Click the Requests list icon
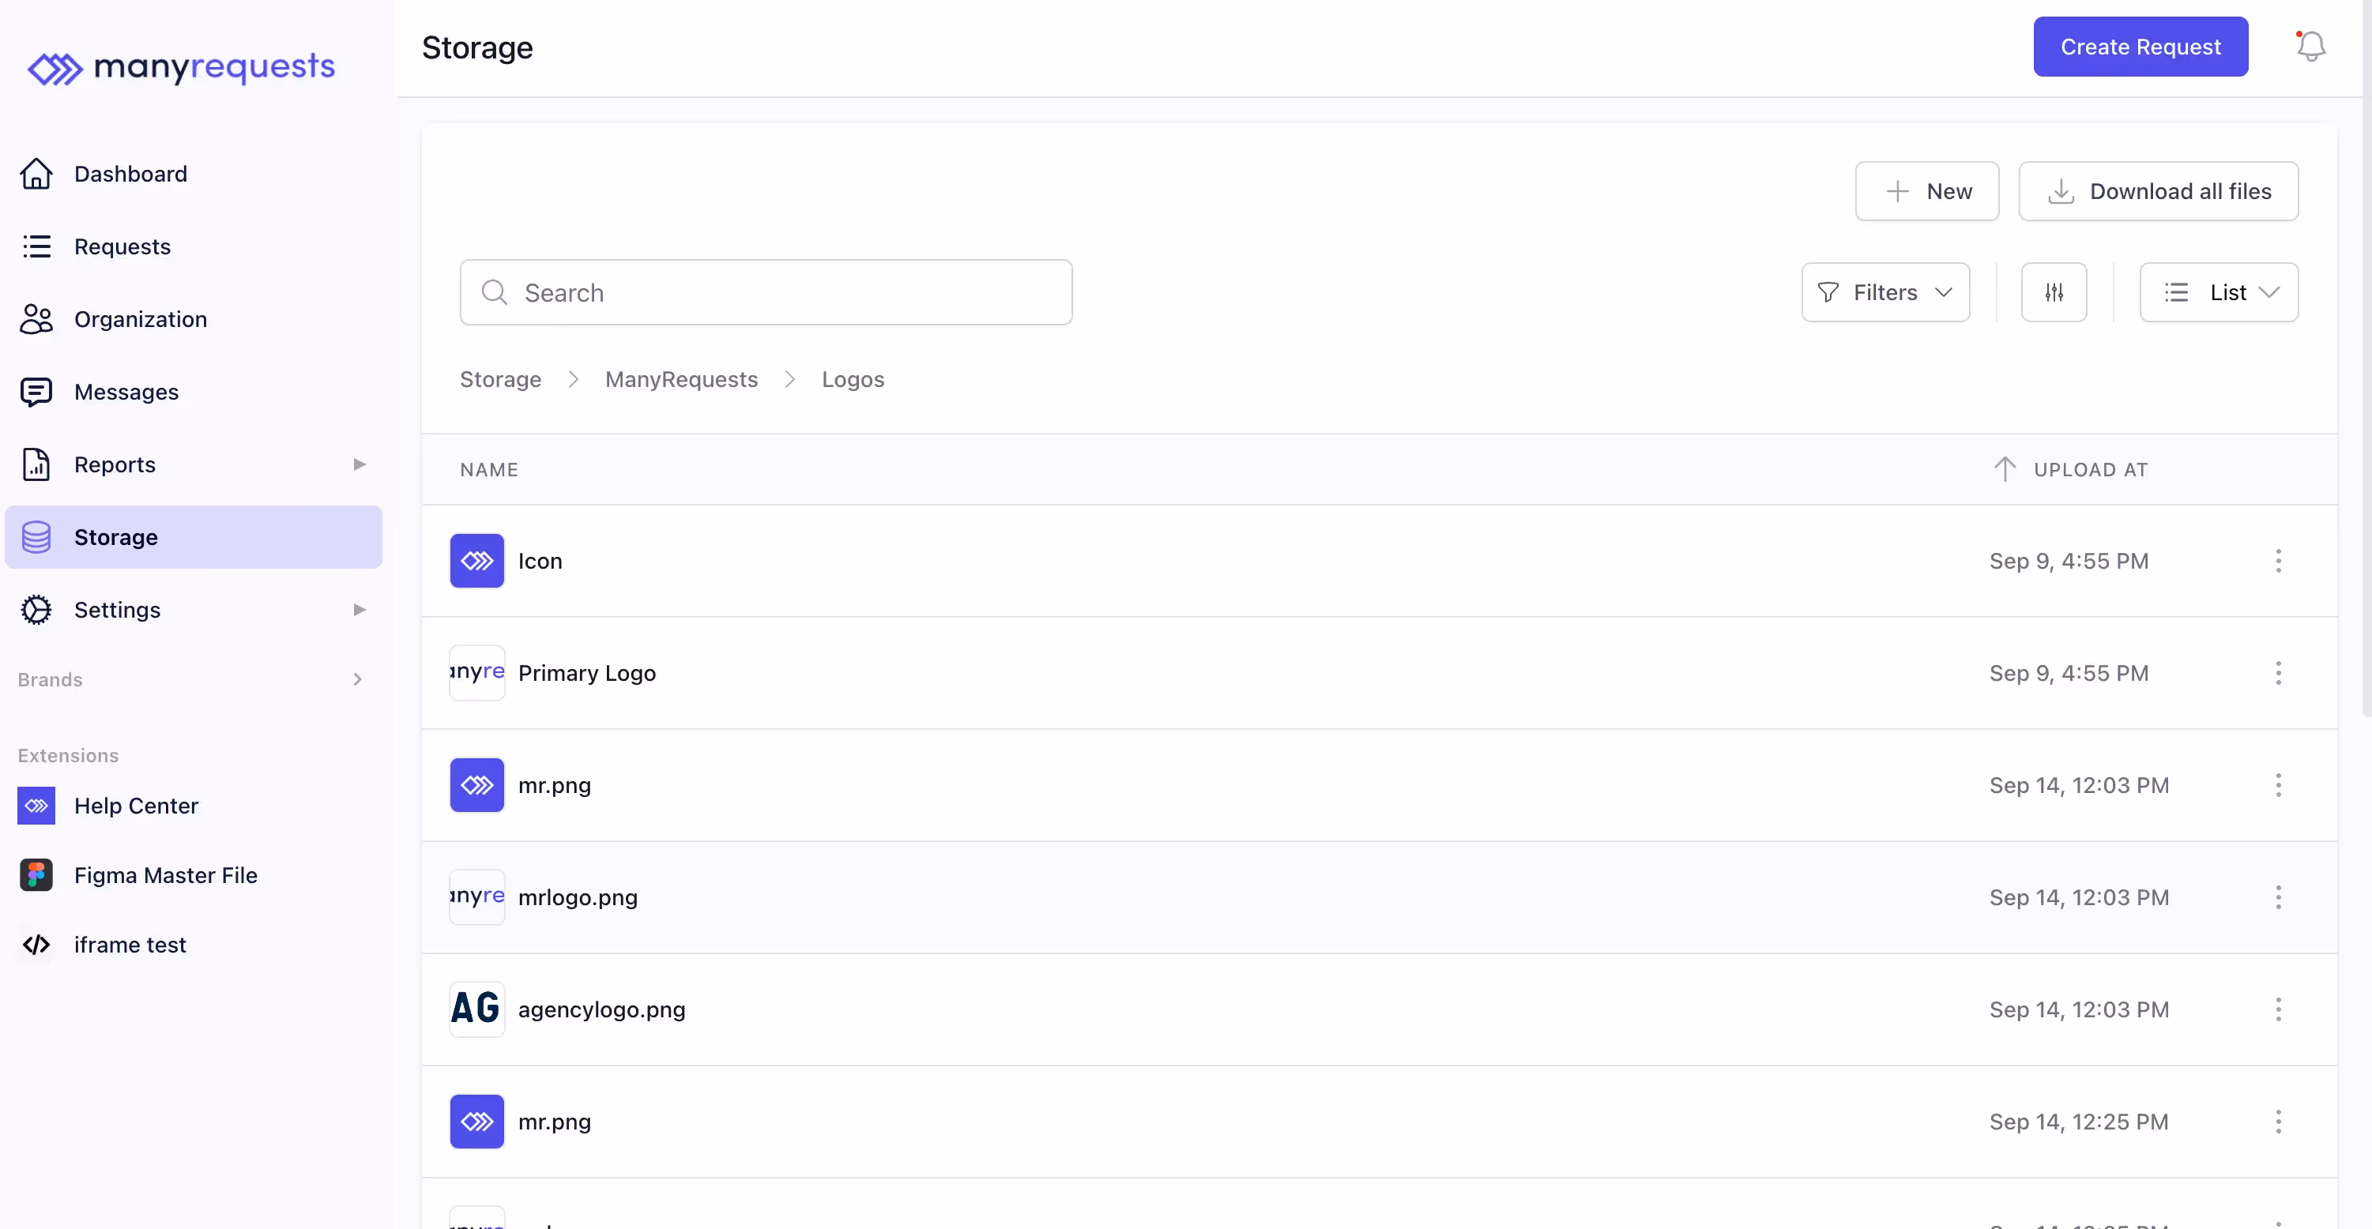This screenshot has height=1229, width=2372. tap(36, 246)
